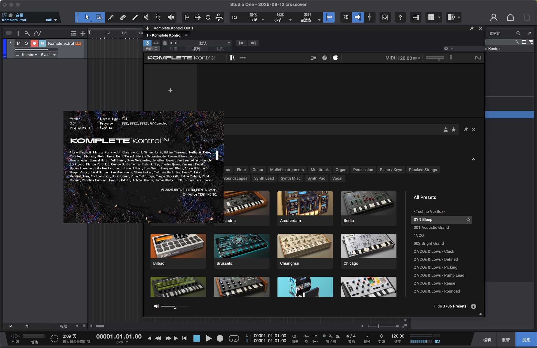The width and height of the screenshot is (537, 348).
Task: Select the Listen speaker tool
Action: click(x=171, y=17)
